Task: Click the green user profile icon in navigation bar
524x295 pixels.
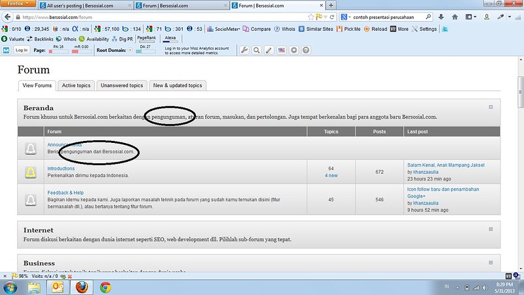Action: [487, 17]
